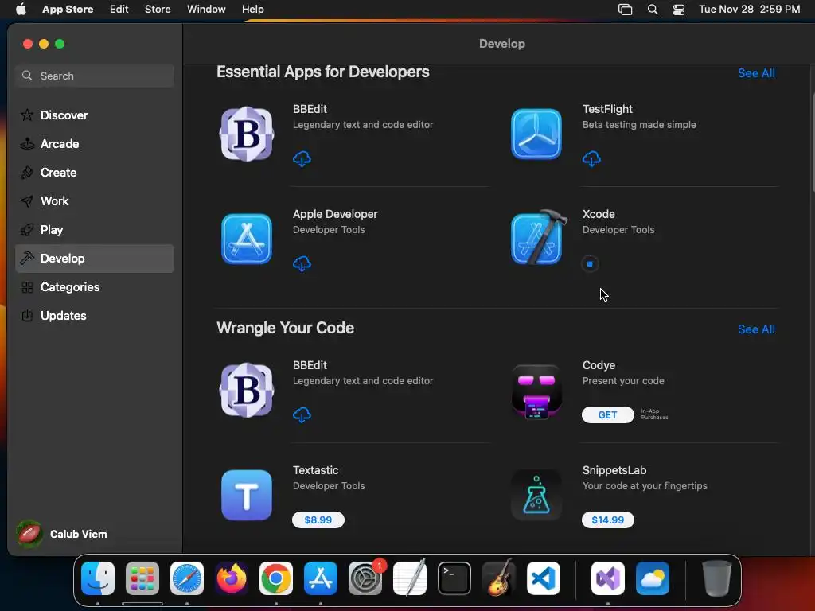Open the Textastic app icon
The image size is (815, 611).
247,495
